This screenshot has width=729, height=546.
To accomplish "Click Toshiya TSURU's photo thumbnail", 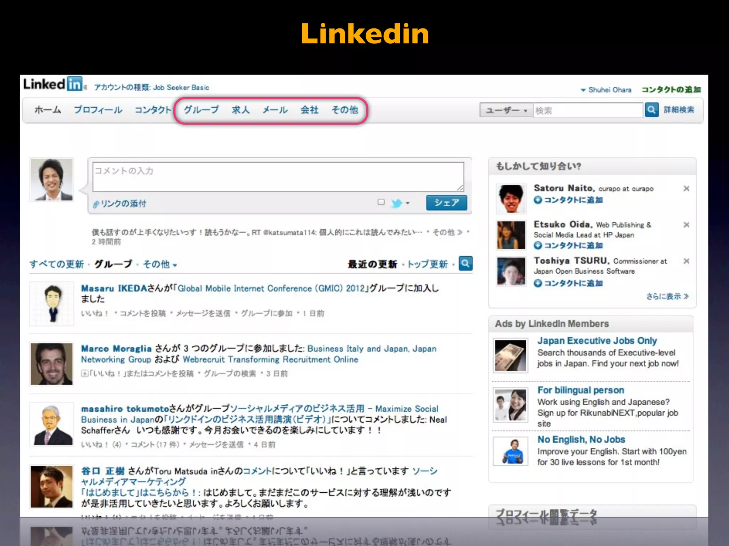I will coord(511,272).
